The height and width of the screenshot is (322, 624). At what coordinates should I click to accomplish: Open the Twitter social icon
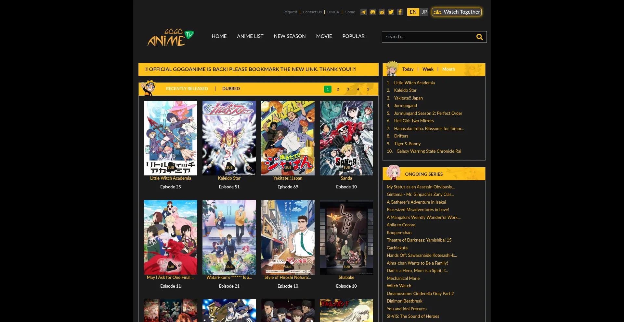pyautogui.click(x=391, y=12)
